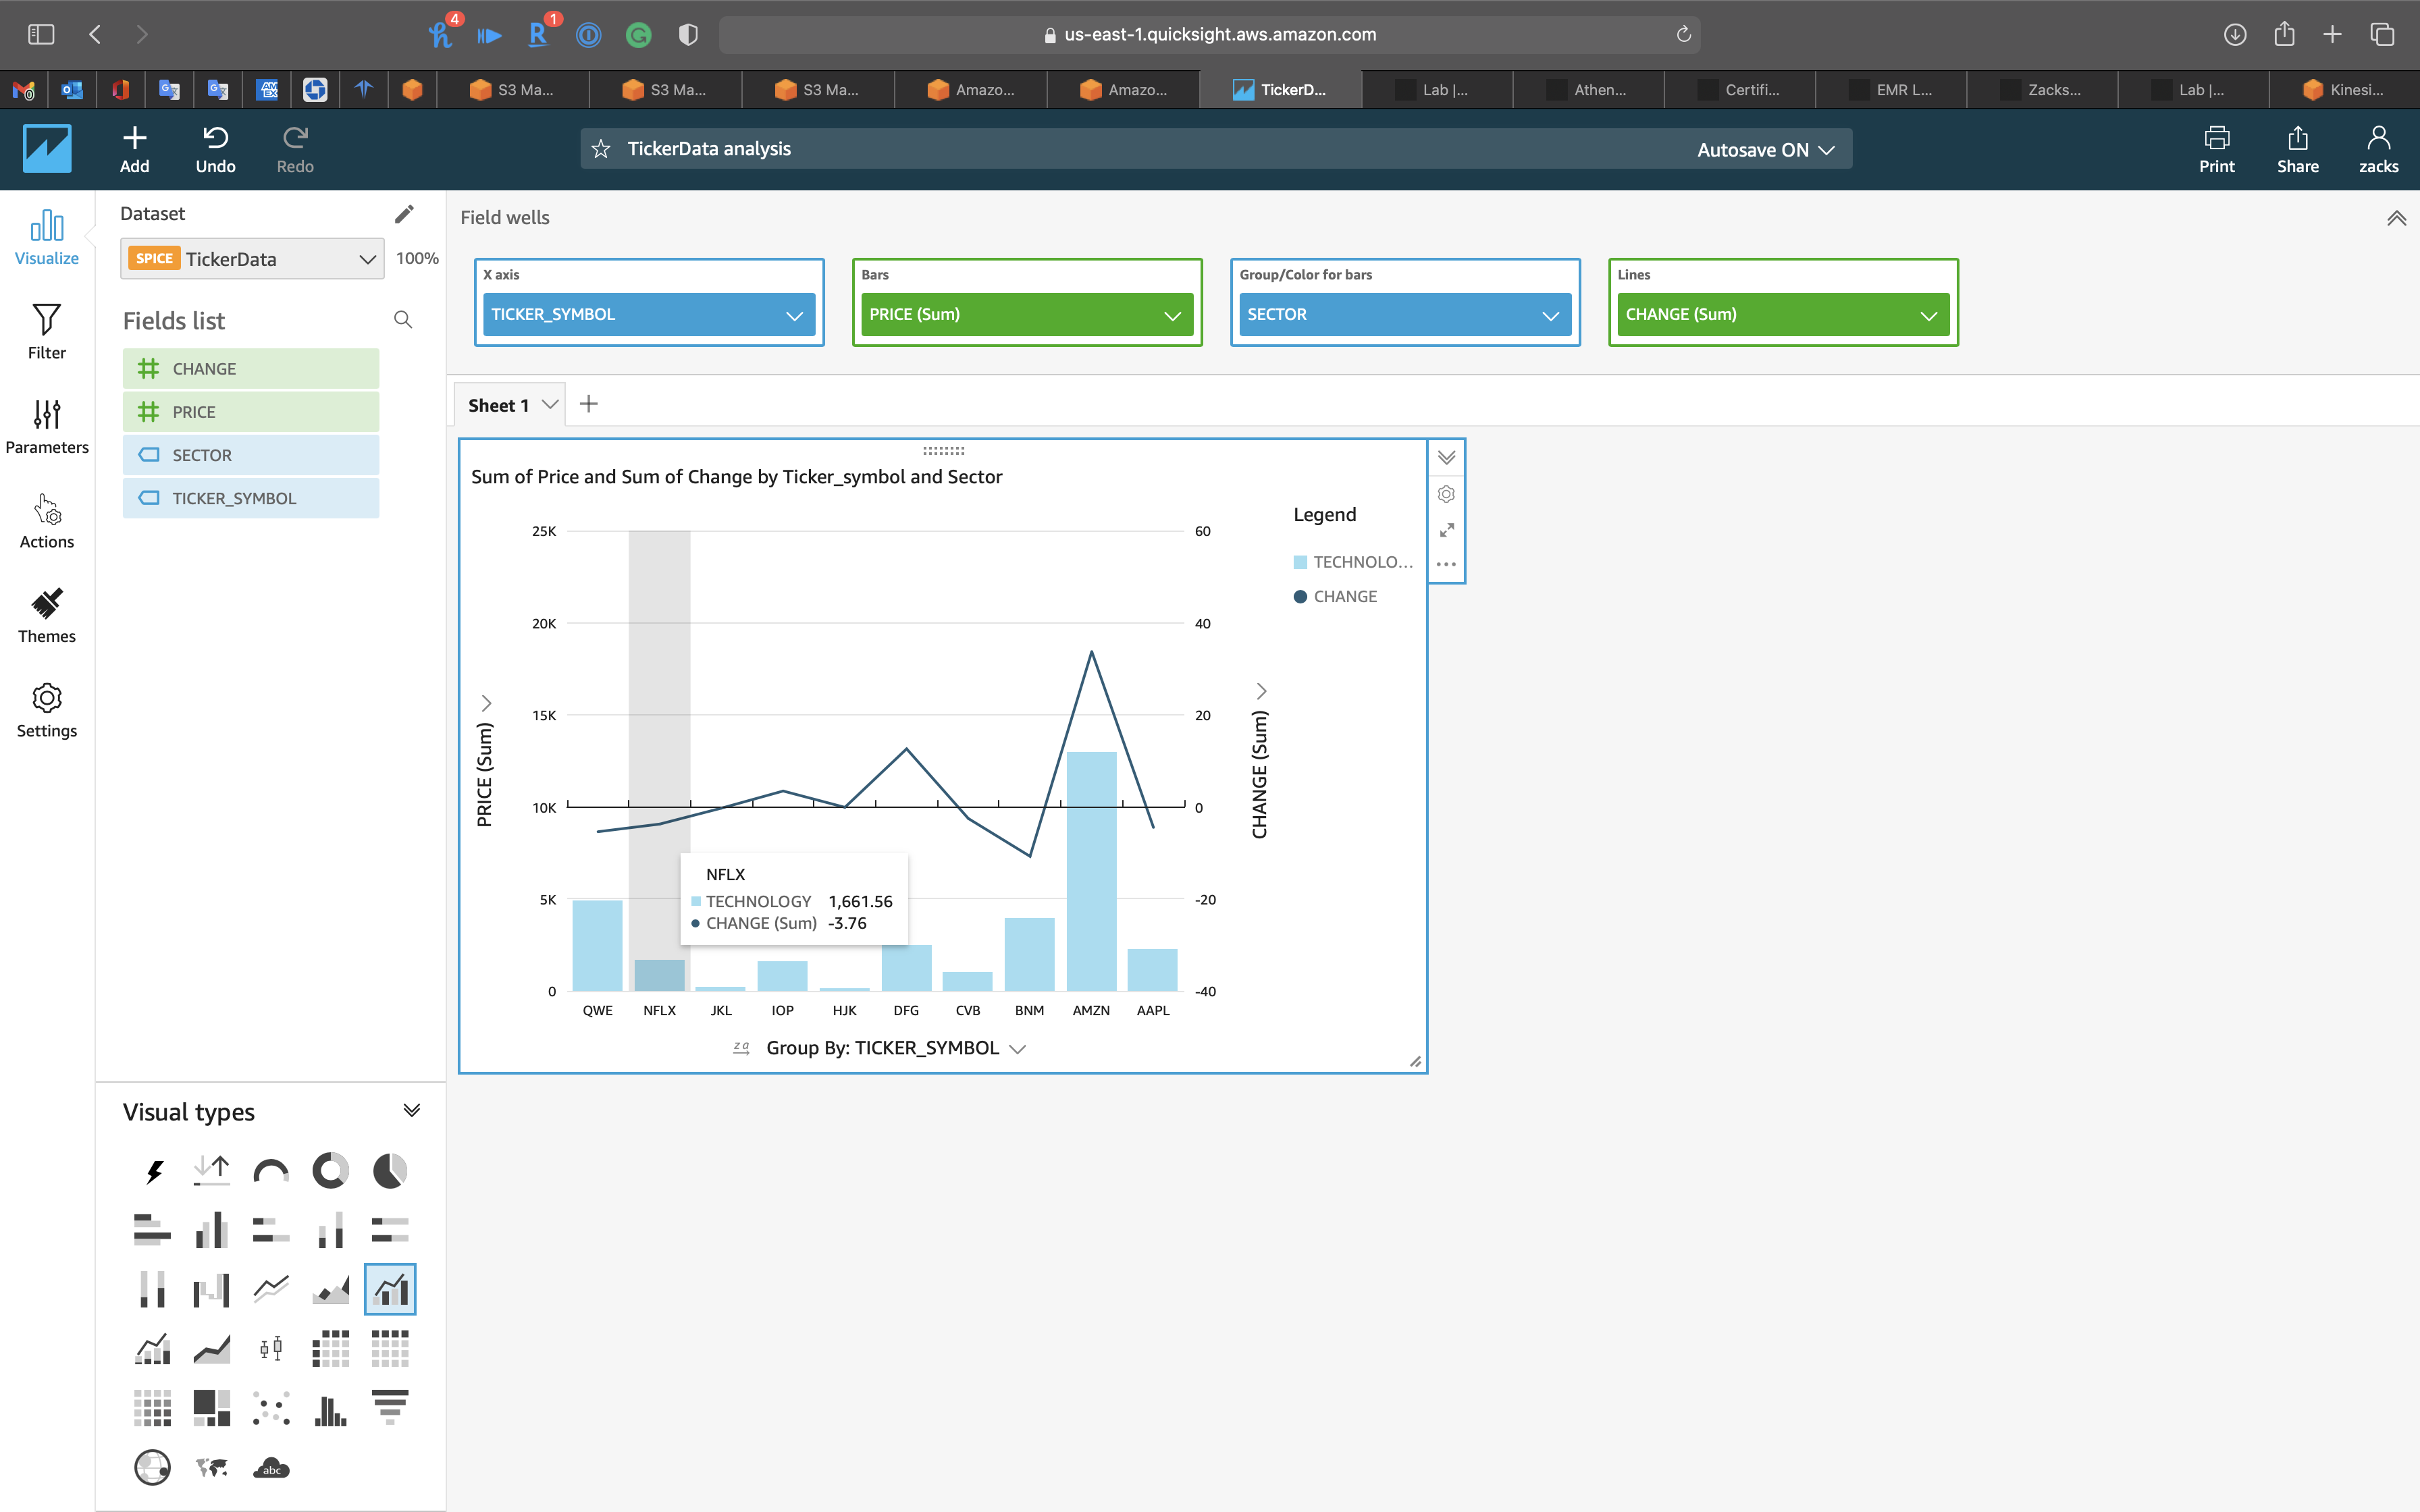Expand the PRICE (Sum) bars field dropdown
This screenshot has height=1512, width=2420.
click(x=1171, y=315)
